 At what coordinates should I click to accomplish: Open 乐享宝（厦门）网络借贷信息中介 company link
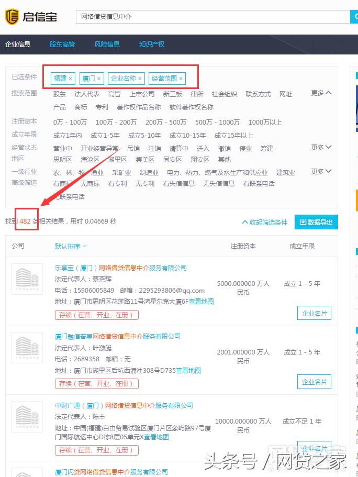coord(121,268)
